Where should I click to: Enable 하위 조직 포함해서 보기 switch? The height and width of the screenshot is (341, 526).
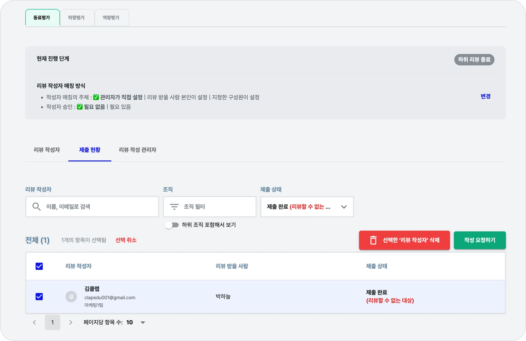[x=172, y=225]
